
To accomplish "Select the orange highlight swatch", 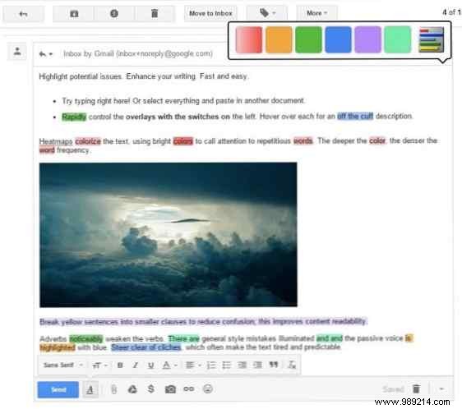I will pyautogui.click(x=279, y=39).
